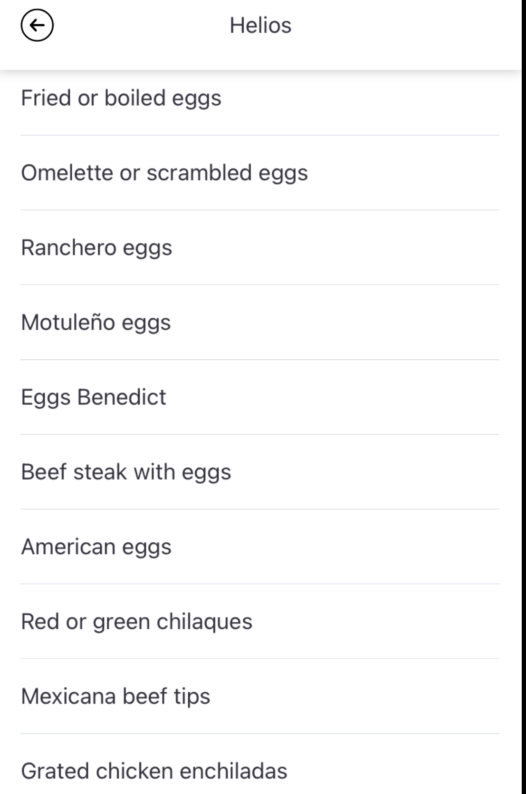Open the chicken enchiladas row
526x794 pixels.
(x=154, y=771)
